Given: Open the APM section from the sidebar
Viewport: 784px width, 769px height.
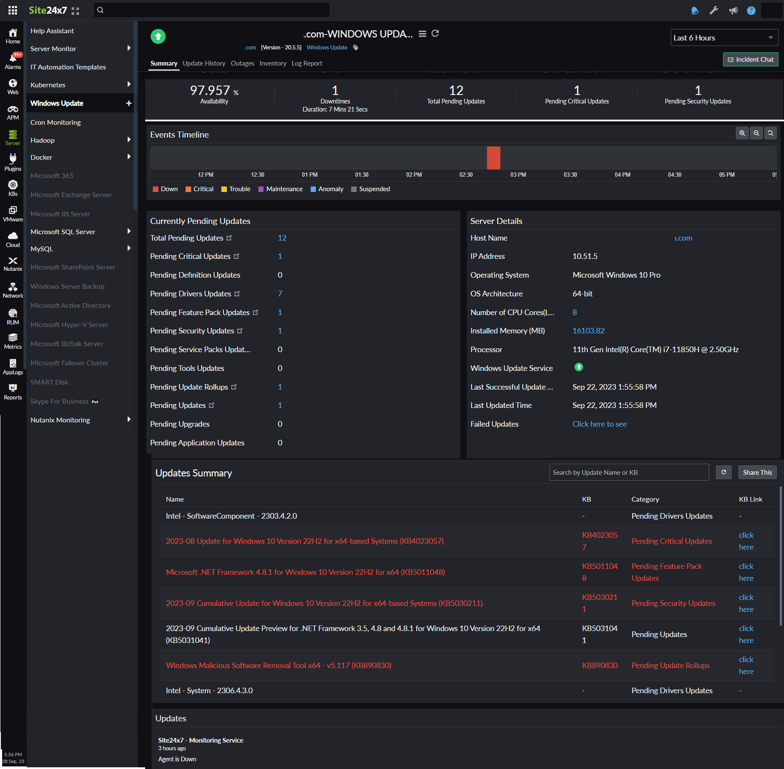Looking at the screenshot, I should (x=12, y=112).
